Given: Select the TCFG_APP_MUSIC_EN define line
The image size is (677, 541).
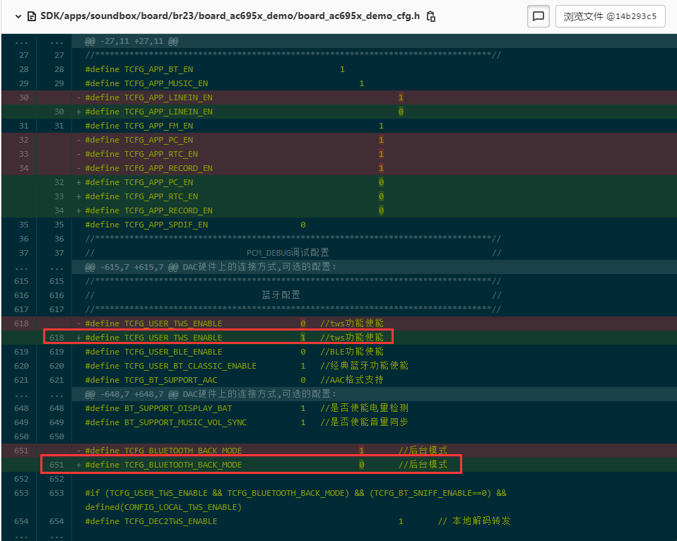Looking at the screenshot, I should (x=374, y=84).
